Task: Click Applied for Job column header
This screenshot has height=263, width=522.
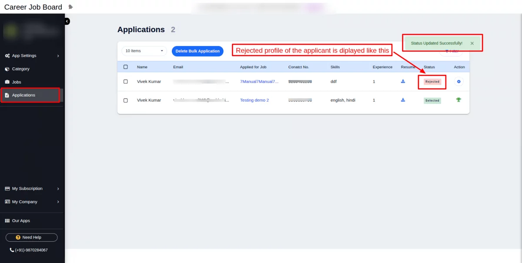Action: coord(253,67)
